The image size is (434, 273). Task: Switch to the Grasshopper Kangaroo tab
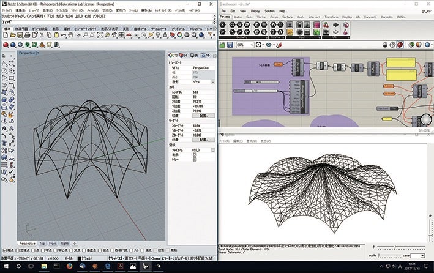[370, 17]
